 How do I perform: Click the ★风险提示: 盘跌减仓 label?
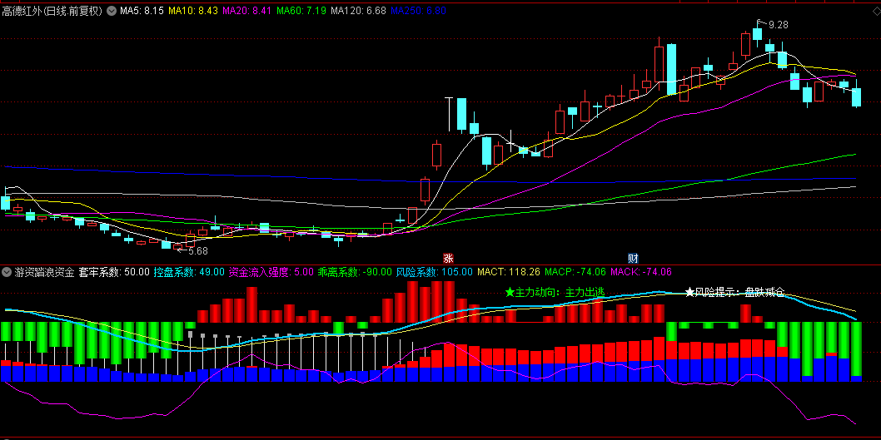[735, 293]
